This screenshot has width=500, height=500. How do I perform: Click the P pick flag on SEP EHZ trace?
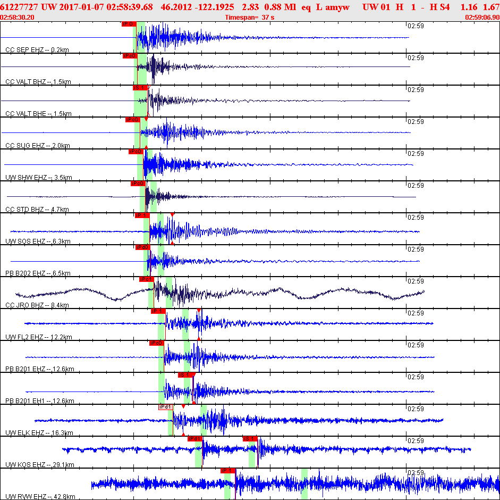click(x=129, y=24)
